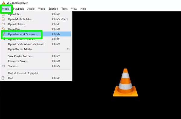Click the Open Multiple Files icon

3,19
